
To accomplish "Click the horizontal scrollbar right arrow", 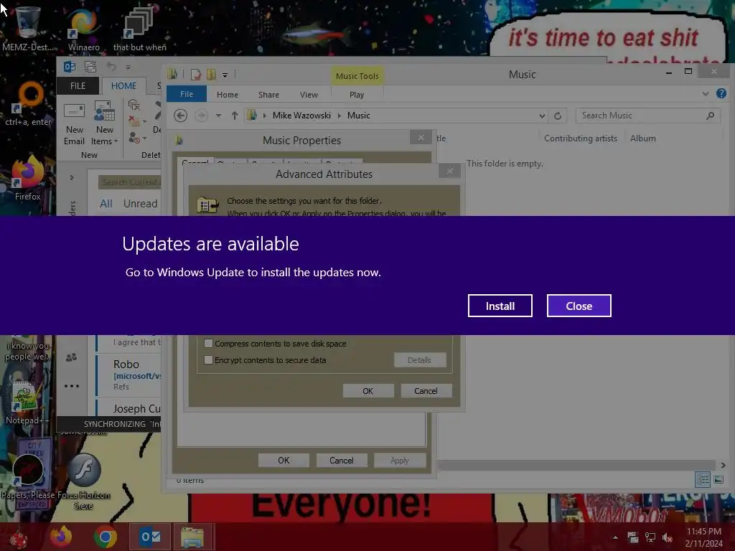I will click(x=723, y=465).
